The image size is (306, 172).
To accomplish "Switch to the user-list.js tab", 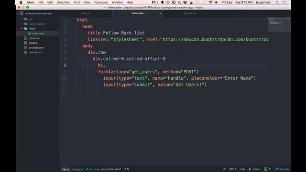I will tap(189, 13).
